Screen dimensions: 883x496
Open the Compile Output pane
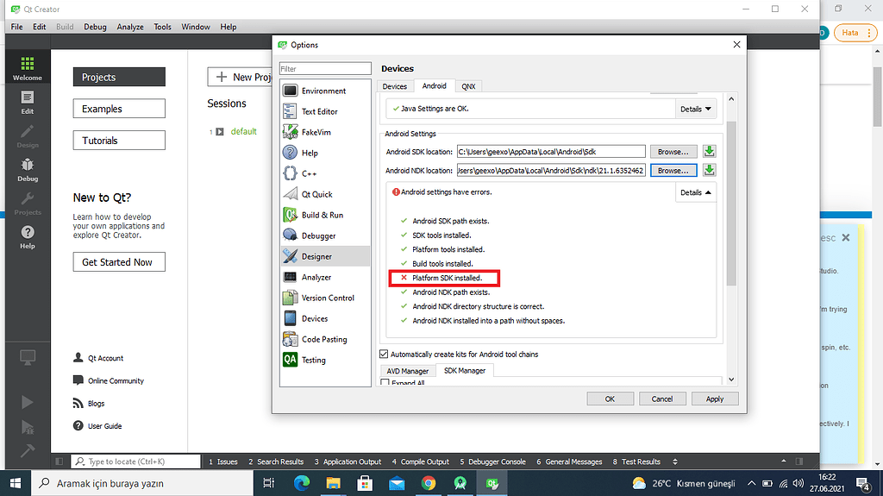point(420,461)
